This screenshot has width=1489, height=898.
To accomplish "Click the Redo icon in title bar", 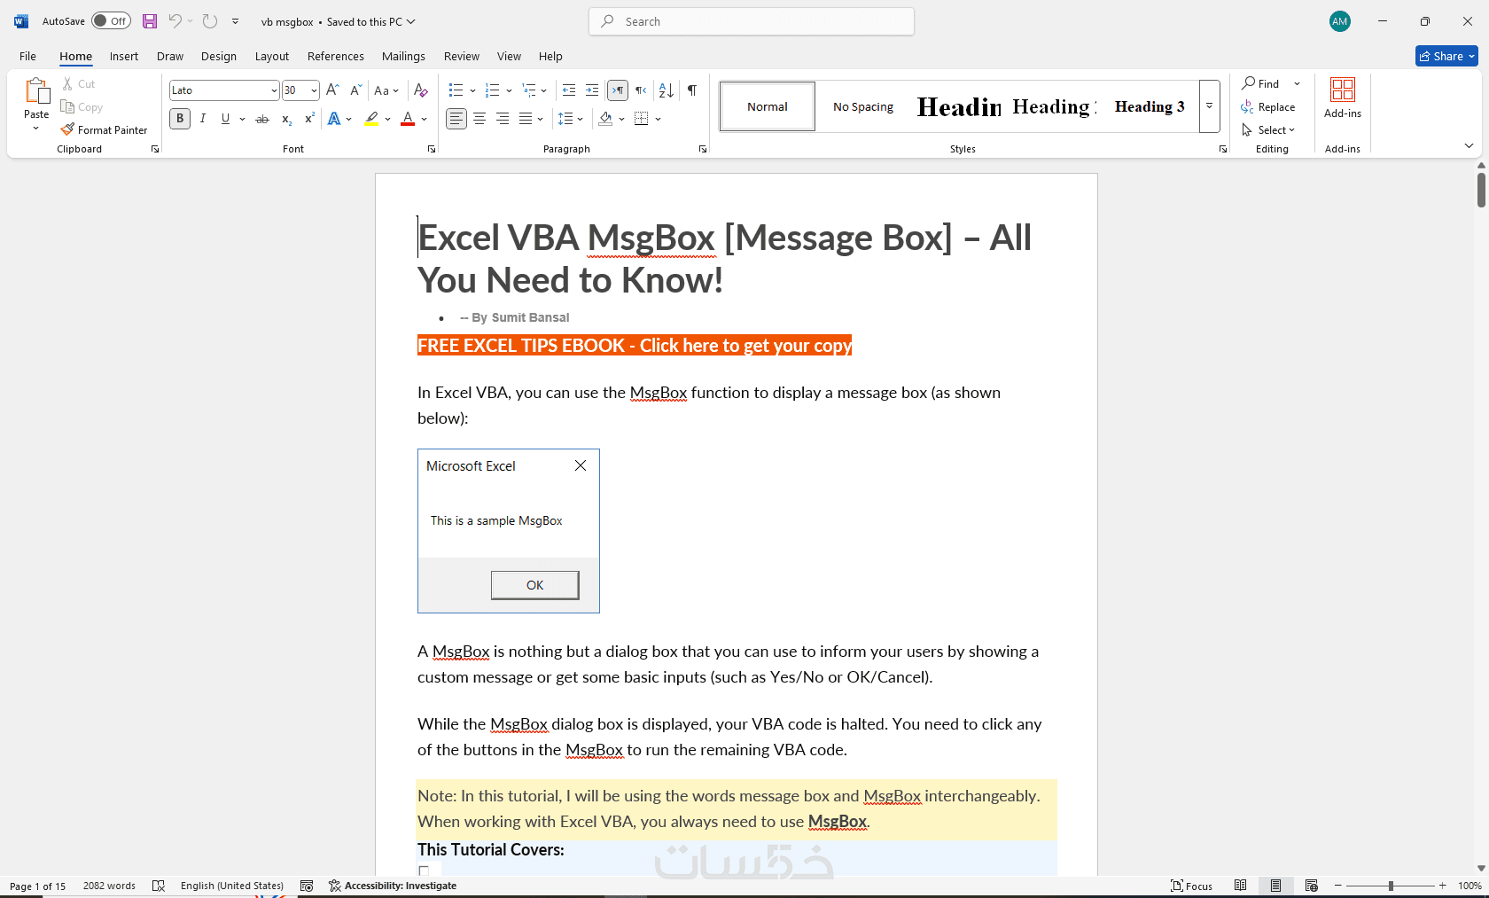I will pyautogui.click(x=210, y=21).
